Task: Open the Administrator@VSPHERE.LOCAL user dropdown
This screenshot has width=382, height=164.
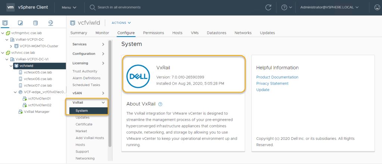Action: tap(329, 7)
